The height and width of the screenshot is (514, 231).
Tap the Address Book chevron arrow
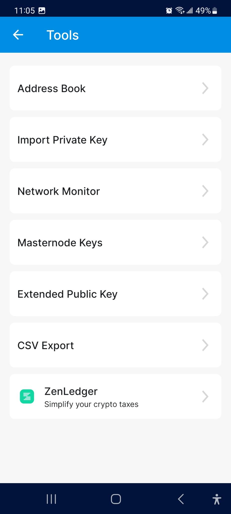point(205,88)
